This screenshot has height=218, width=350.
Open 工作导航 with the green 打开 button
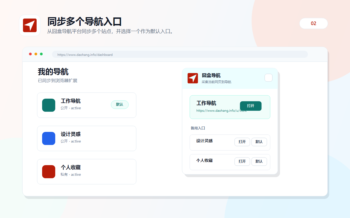(x=251, y=106)
